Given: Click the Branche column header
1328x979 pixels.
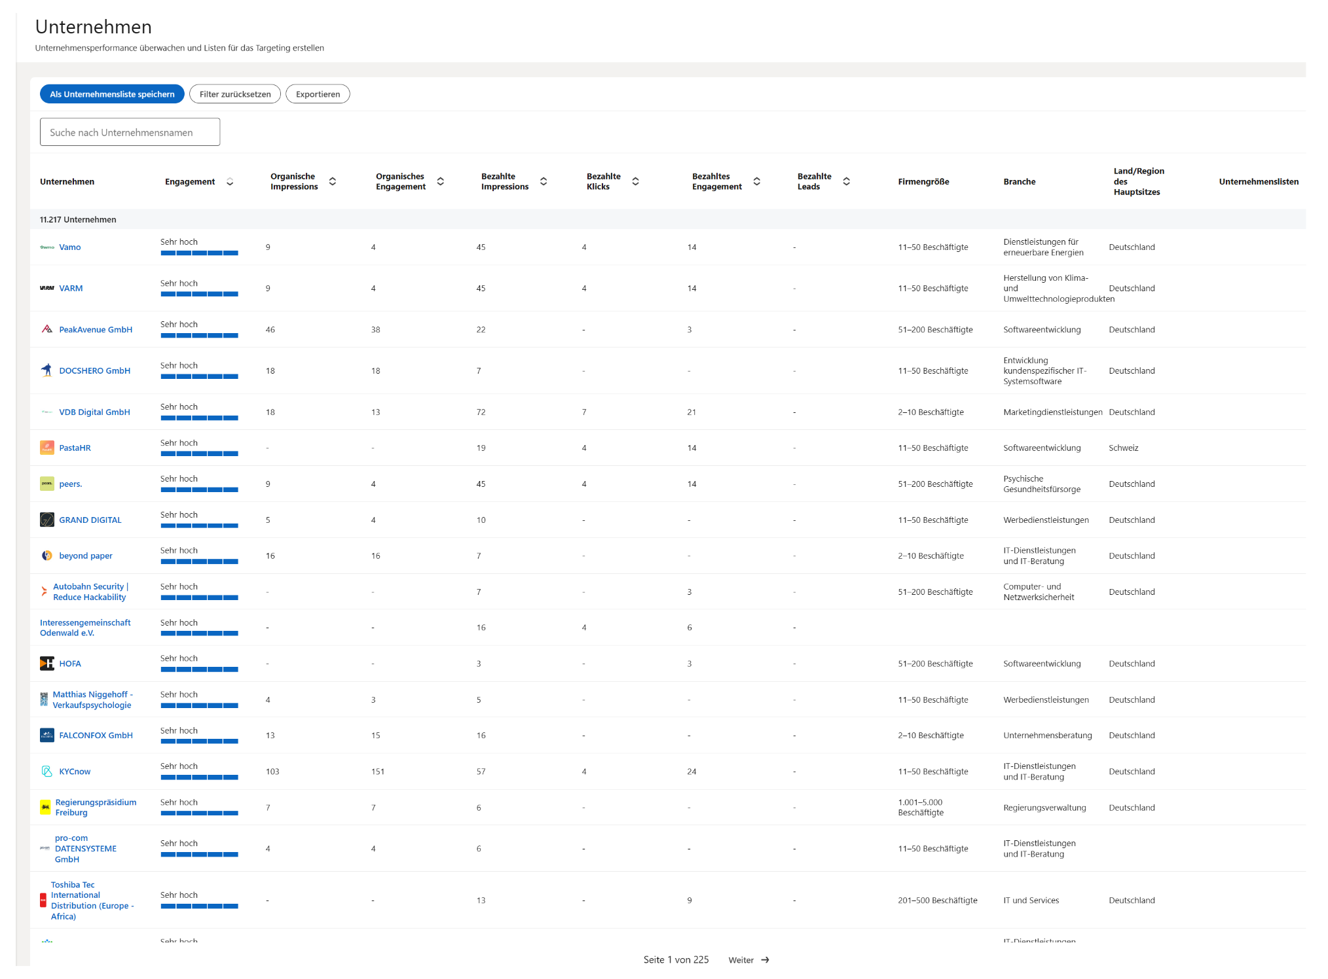Looking at the screenshot, I should [1019, 182].
